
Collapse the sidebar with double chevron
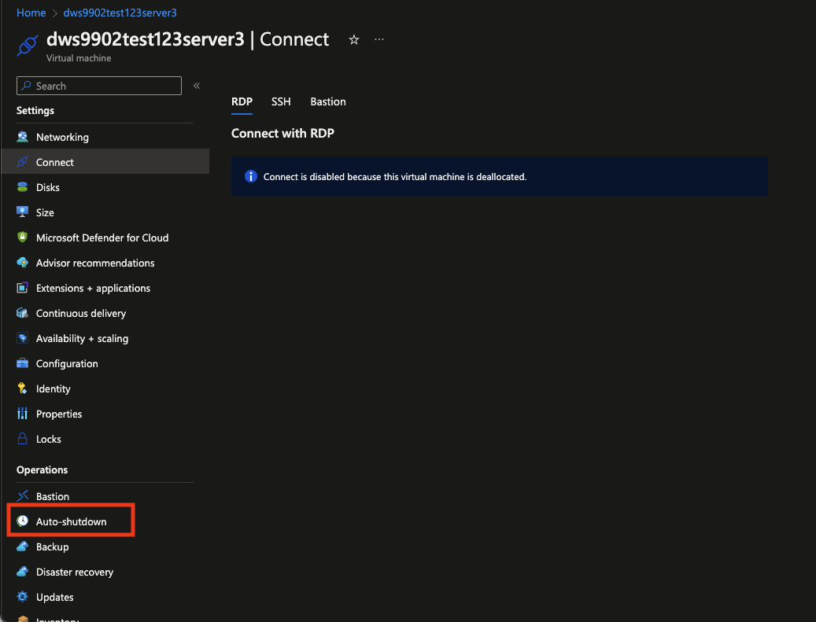click(x=197, y=86)
